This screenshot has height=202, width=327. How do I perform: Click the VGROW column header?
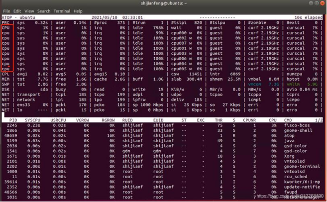click(83, 120)
